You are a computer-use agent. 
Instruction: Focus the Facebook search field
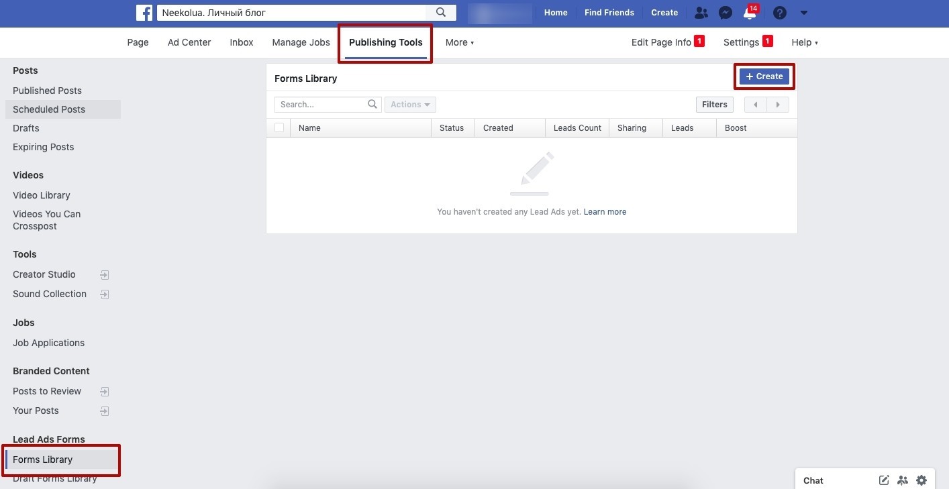[291, 12]
